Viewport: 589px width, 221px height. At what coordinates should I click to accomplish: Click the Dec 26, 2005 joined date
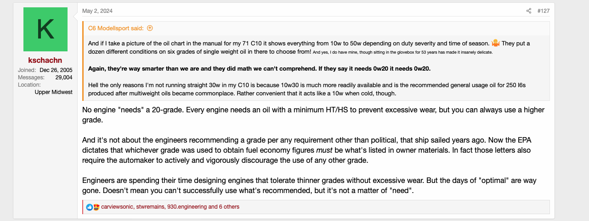[56, 70]
